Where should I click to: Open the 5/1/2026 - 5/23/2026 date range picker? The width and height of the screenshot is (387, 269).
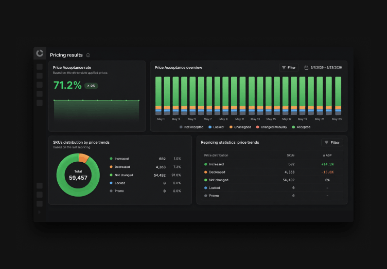coord(323,68)
